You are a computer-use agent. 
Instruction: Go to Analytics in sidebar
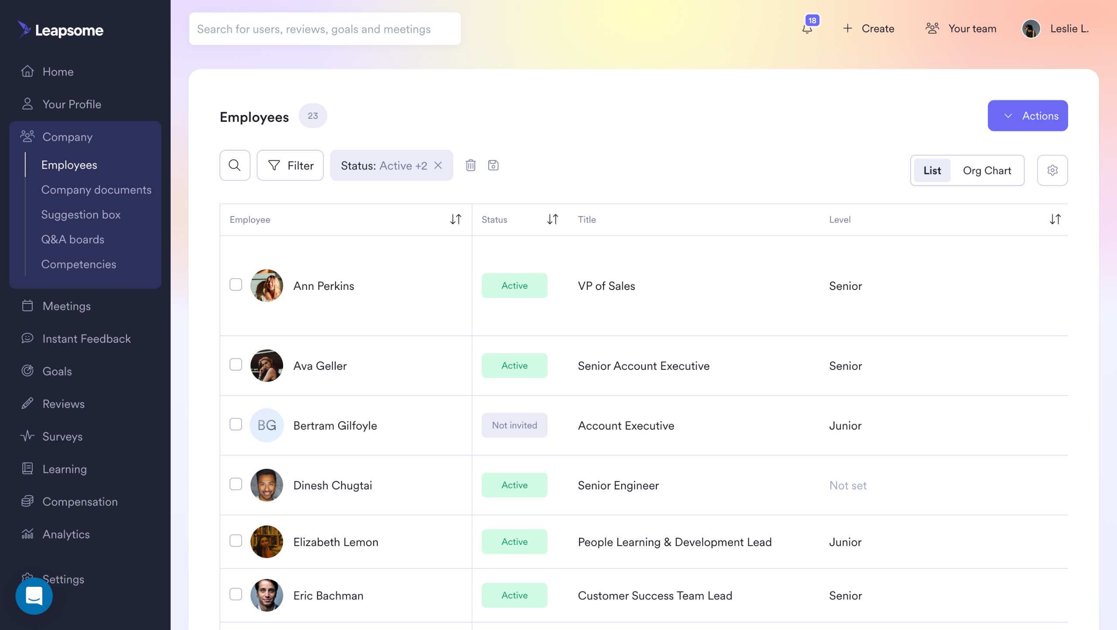tap(66, 534)
